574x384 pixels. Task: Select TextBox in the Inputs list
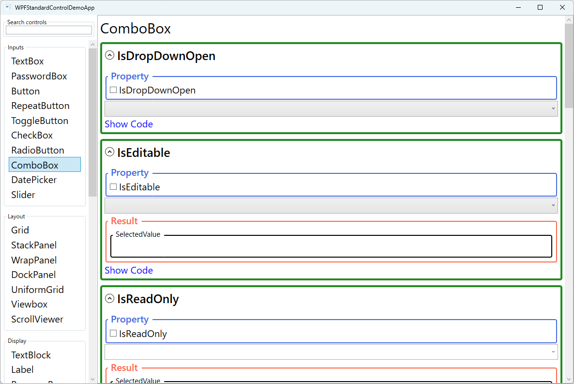[45, 61]
